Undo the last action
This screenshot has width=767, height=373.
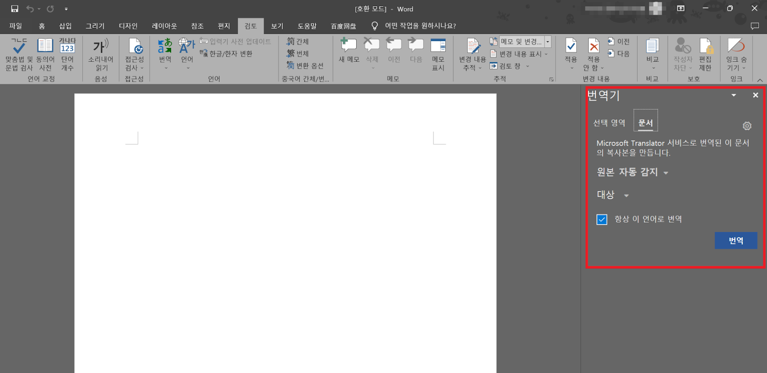(30, 9)
